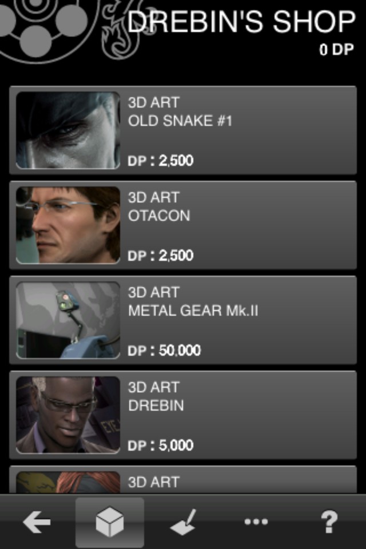The height and width of the screenshot is (549, 366).
Task: Tap the partially visible red-haired thumbnail
Action: point(68,482)
